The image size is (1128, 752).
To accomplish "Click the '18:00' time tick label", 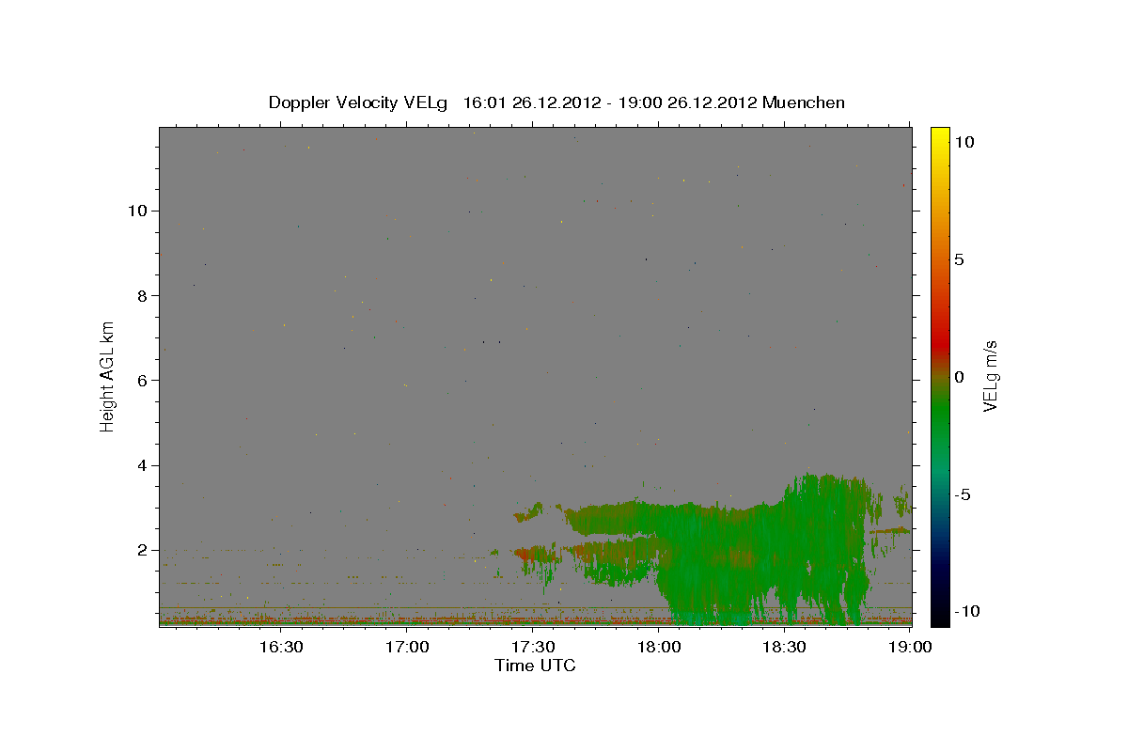I will pos(659,647).
